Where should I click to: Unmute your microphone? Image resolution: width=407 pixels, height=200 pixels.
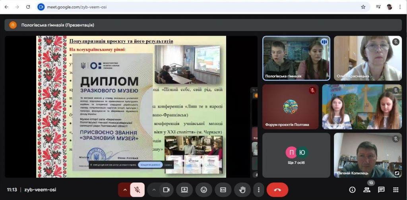[137, 190]
